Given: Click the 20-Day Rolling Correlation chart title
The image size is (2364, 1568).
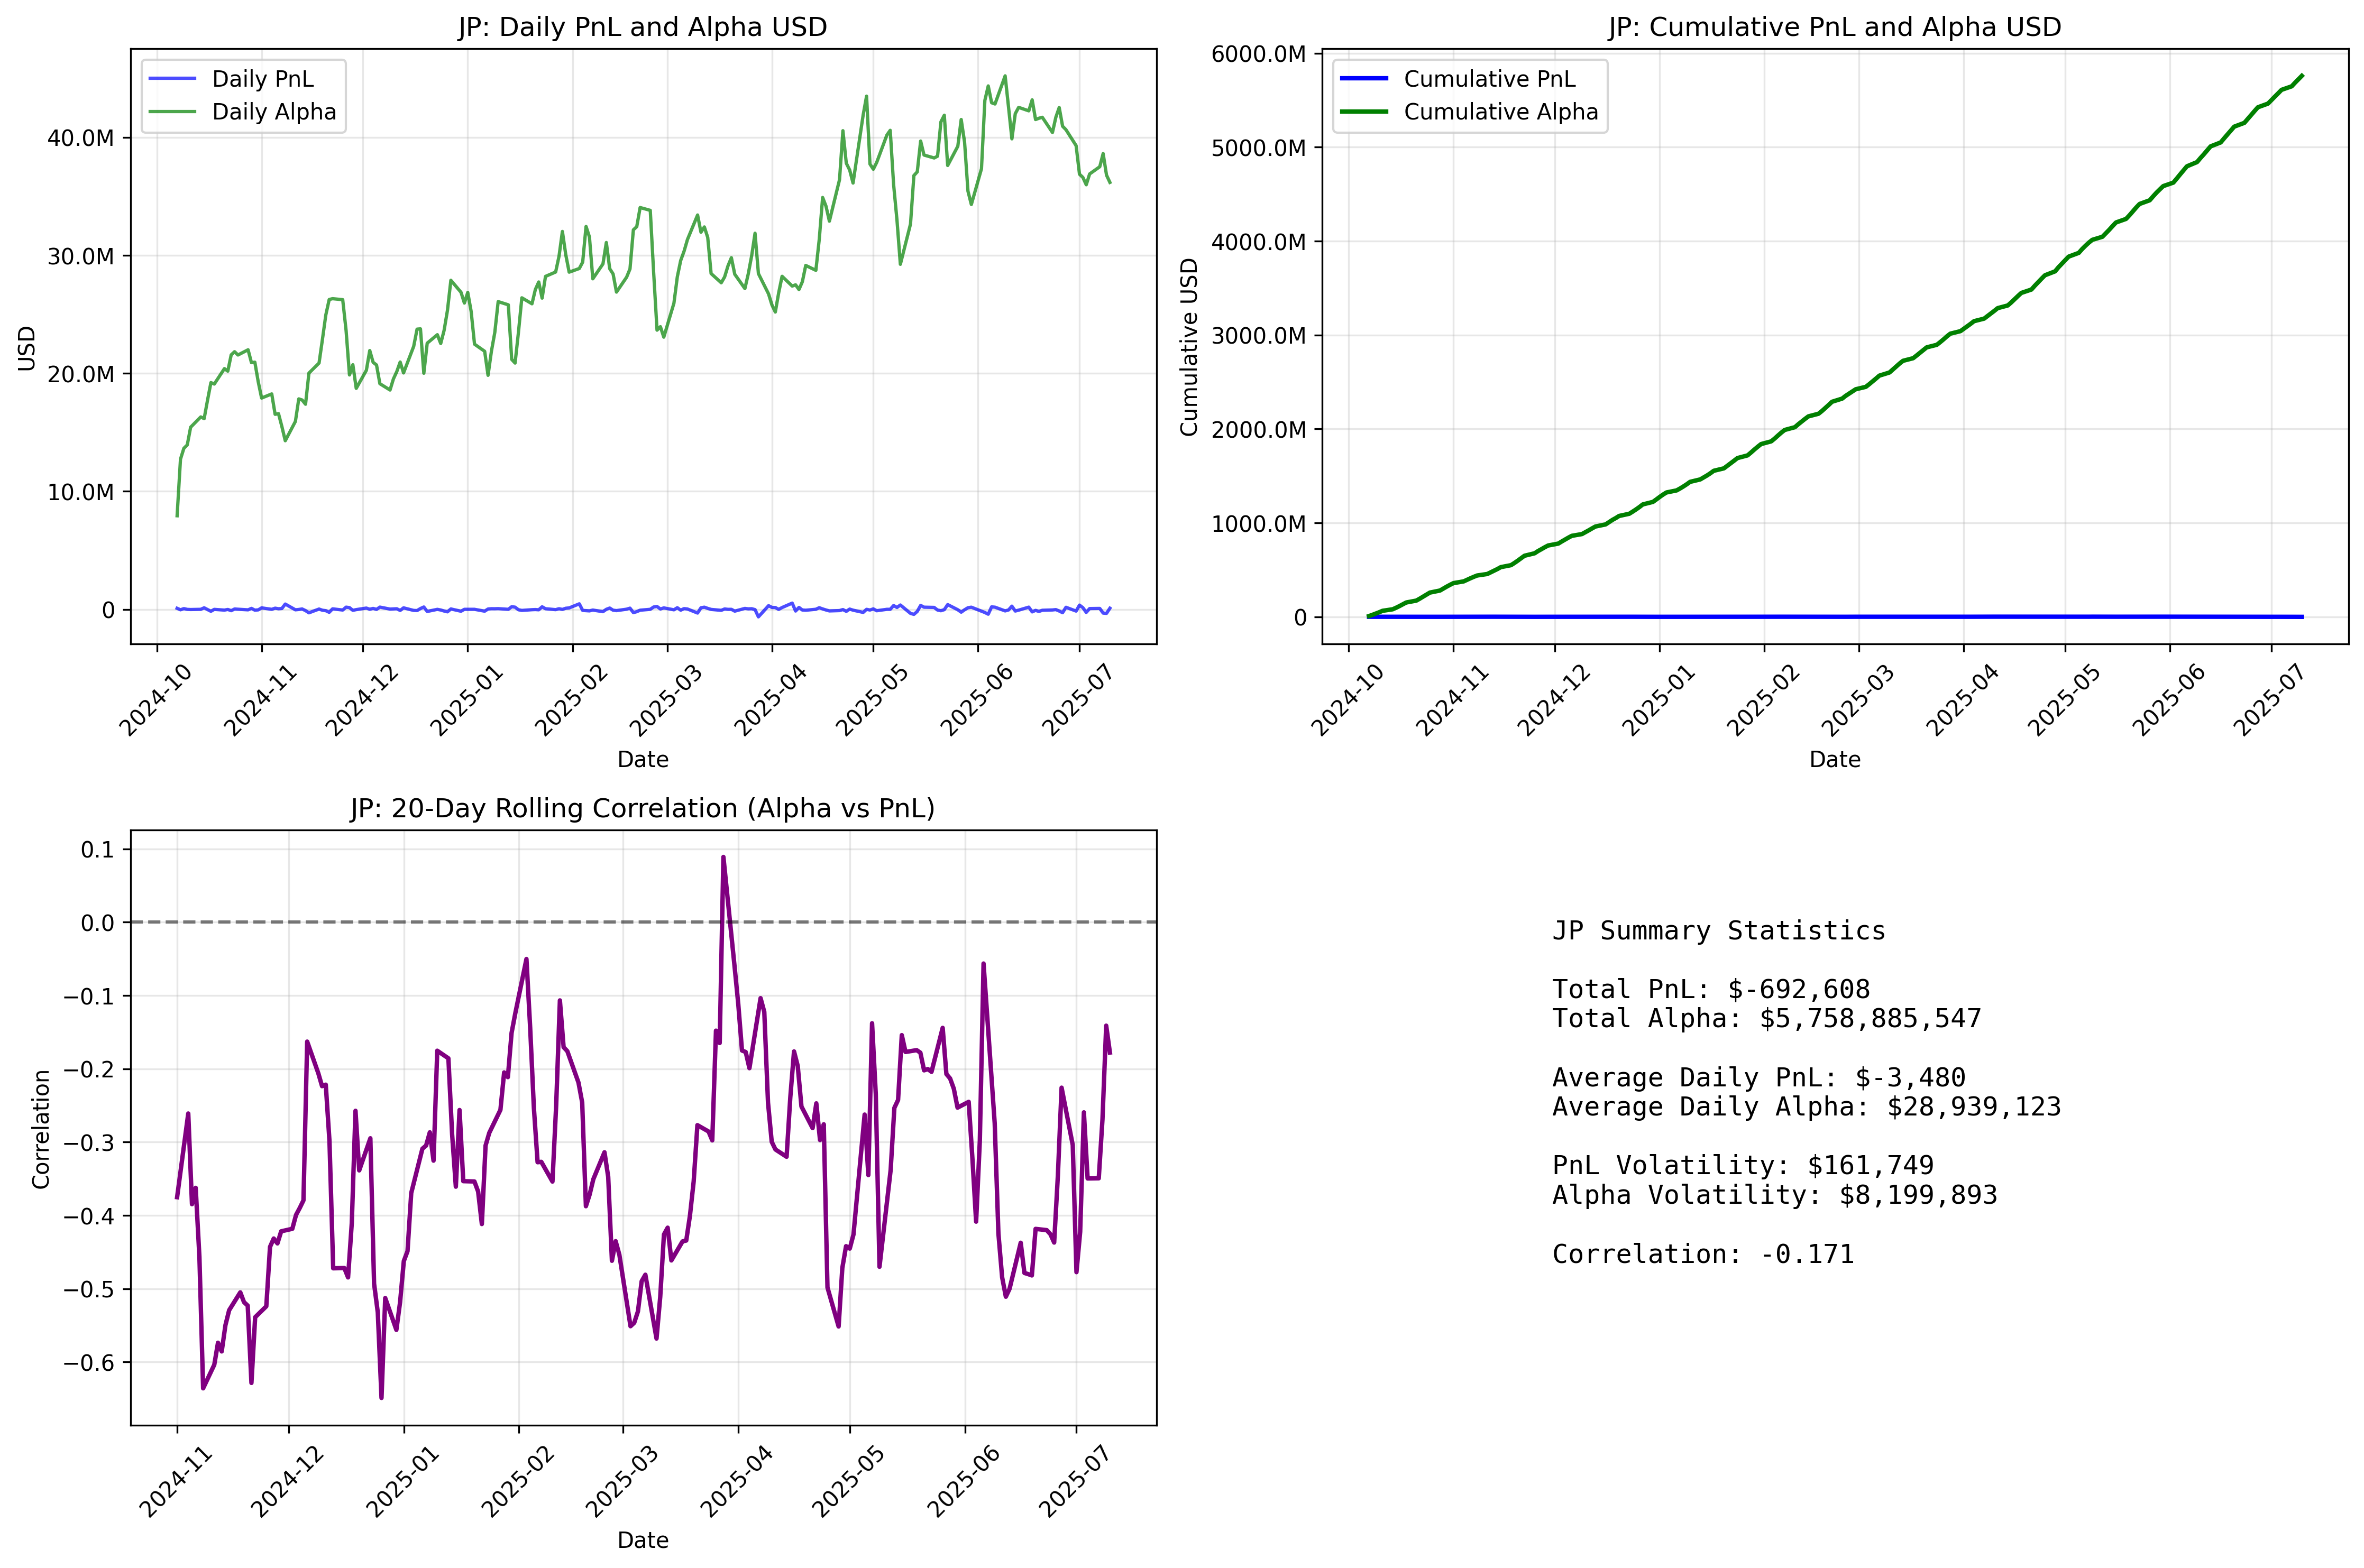Looking at the screenshot, I should click(x=642, y=808).
